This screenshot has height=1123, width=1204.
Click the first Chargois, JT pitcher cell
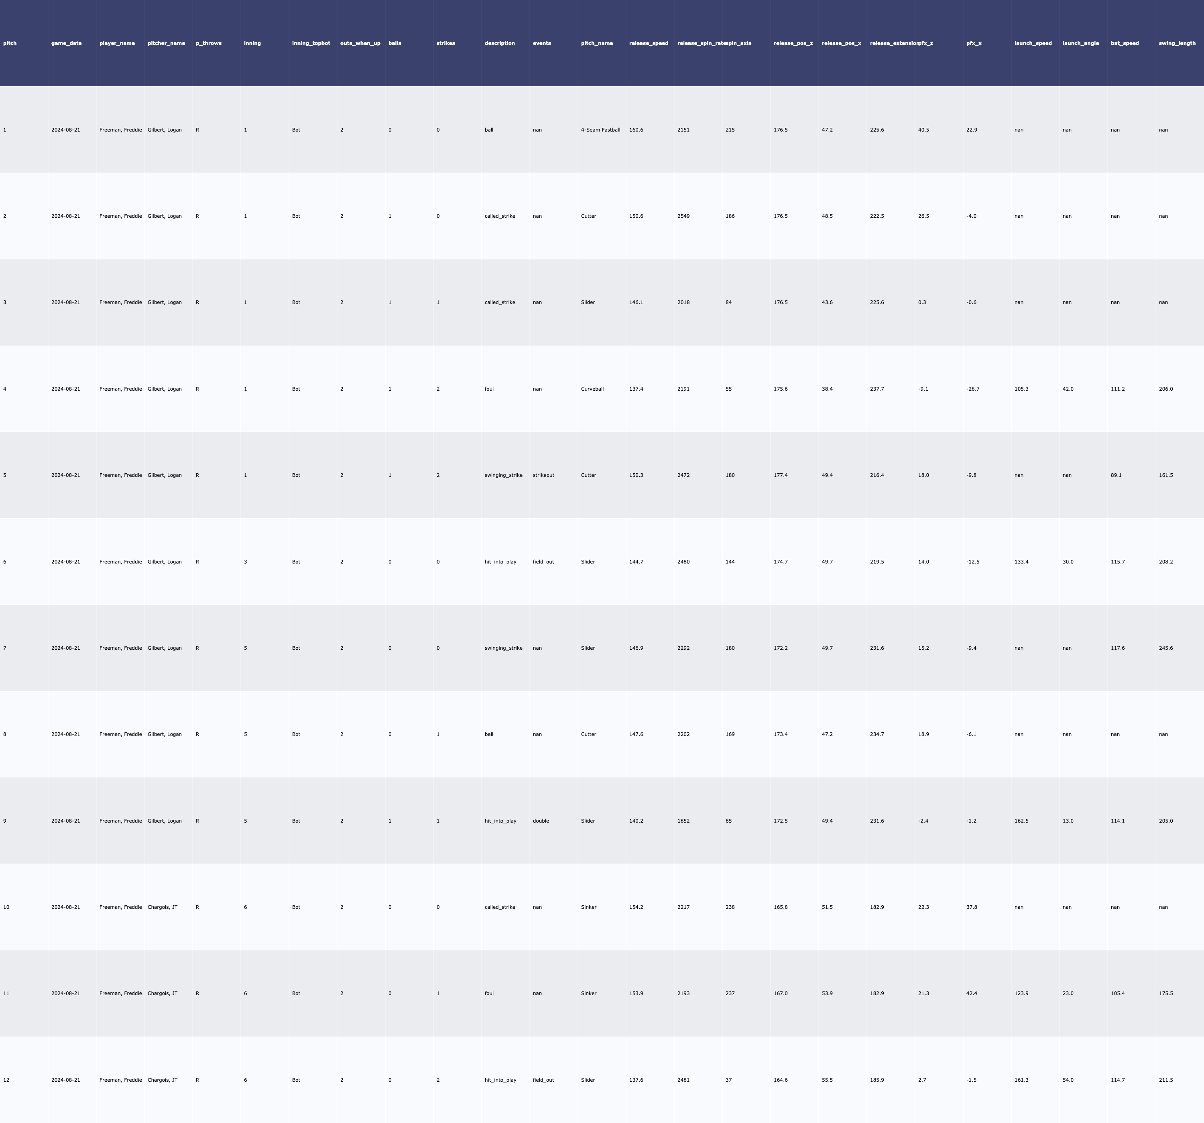click(162, 907)
